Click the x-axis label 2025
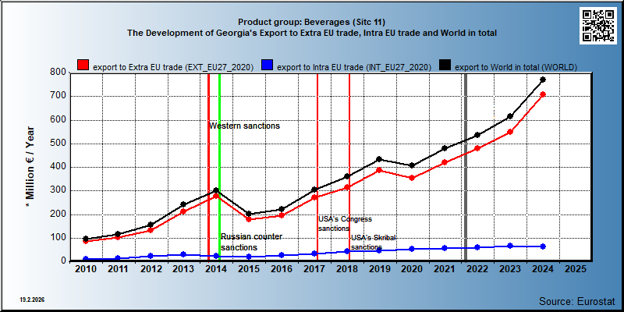This screenshot has height=312, width=624. click(575, 269)
